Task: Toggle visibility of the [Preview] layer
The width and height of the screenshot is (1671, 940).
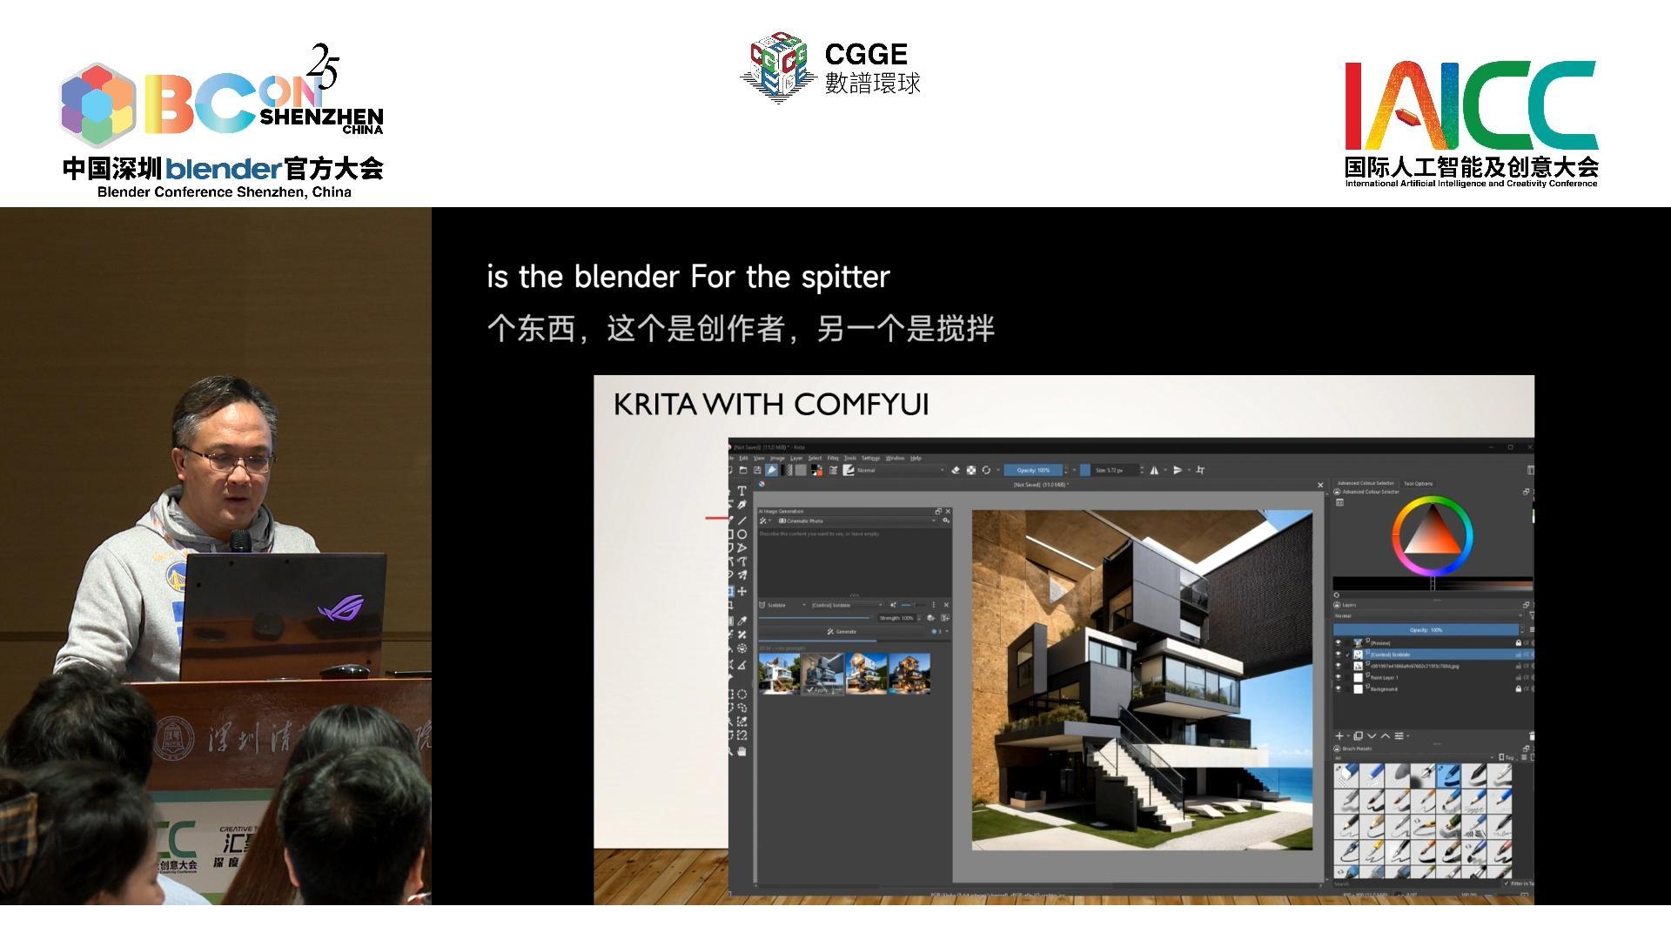Action: click(1339, 643)
